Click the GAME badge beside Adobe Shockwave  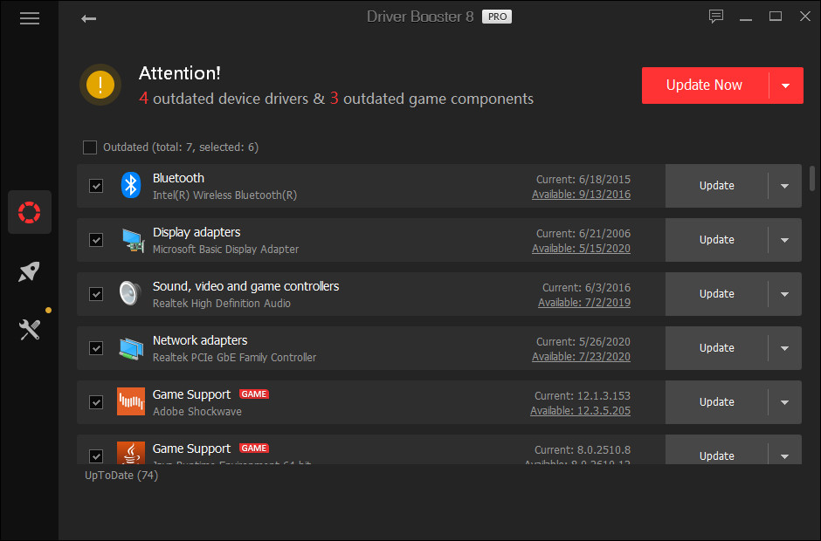pyautogui.click(x=254, y=394)
